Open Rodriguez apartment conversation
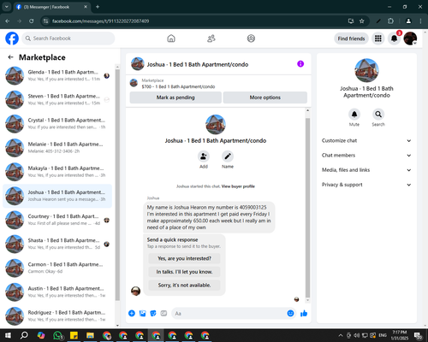Viewport: 428px width, 342px height. click(57, 316)
